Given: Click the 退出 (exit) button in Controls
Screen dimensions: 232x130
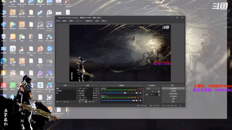Looking at the screenshot, I should (173, 102).
